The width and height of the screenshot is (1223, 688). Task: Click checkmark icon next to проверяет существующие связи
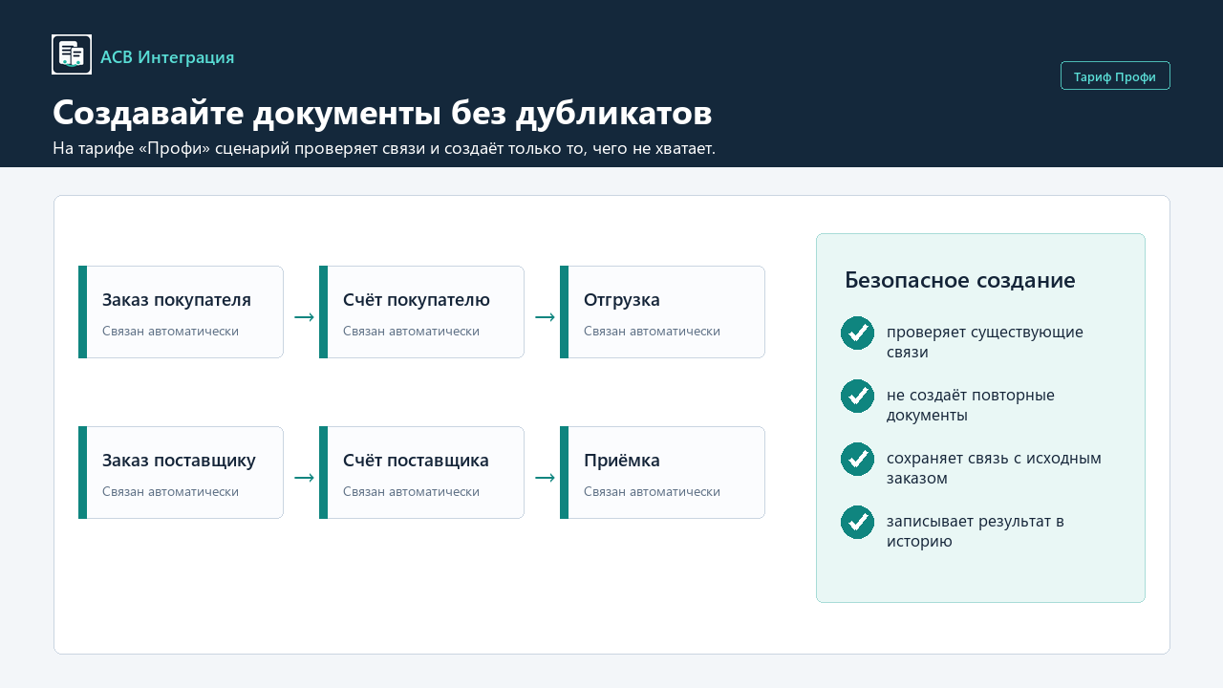[857, 333]
